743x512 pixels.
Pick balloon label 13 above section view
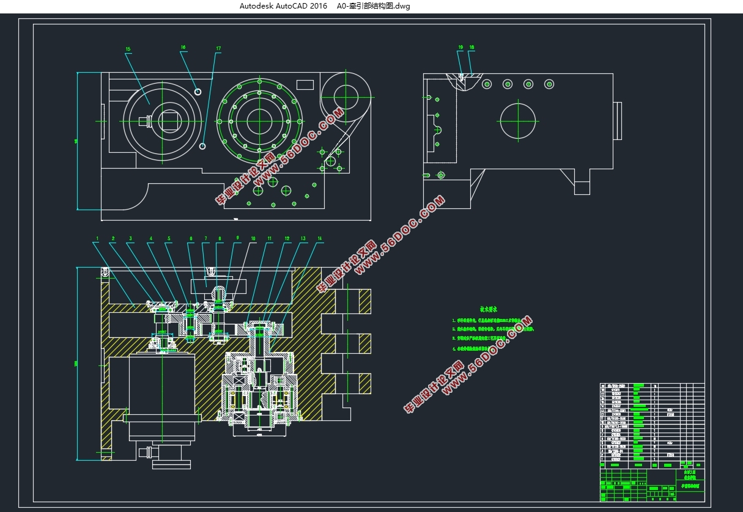[302, 238]
